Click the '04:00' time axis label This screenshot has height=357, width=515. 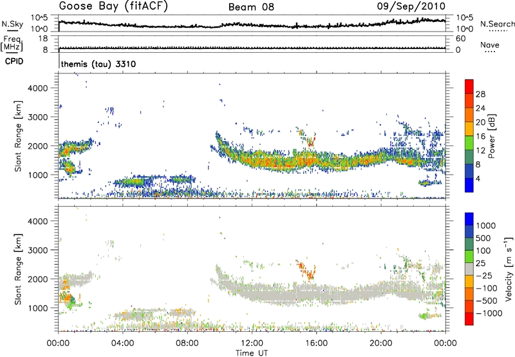[x=122, y=343]
